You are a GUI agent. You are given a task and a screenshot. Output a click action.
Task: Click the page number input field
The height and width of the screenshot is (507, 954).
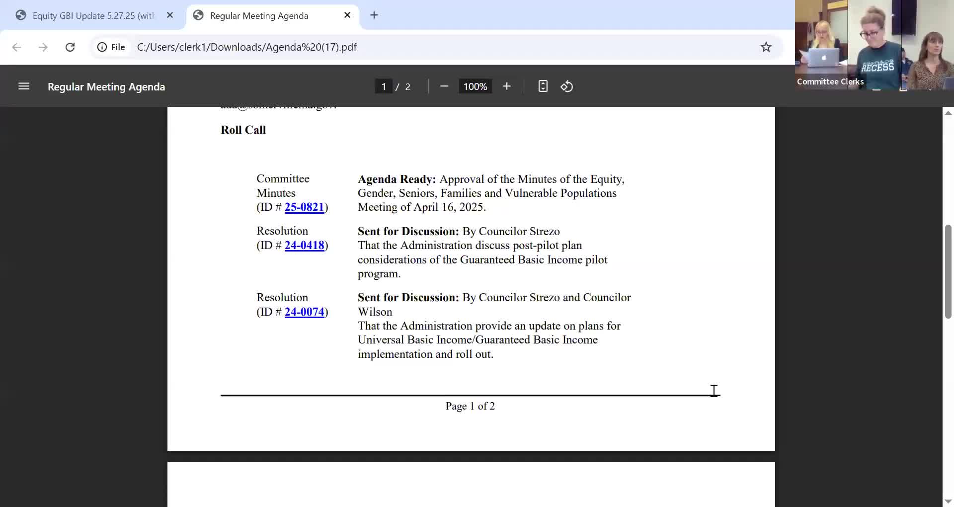[383, 86]
